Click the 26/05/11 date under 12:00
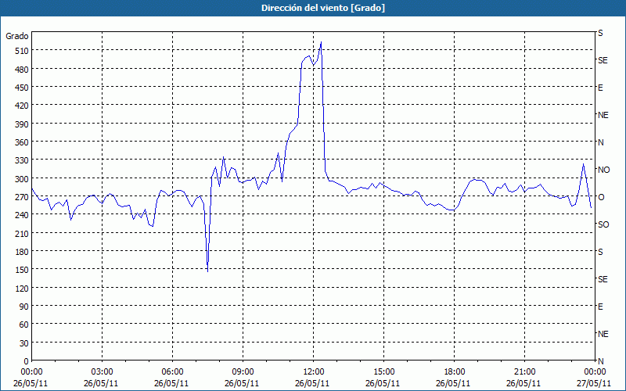The width and height of the screenshot is (626, 391). click(312, 383)
